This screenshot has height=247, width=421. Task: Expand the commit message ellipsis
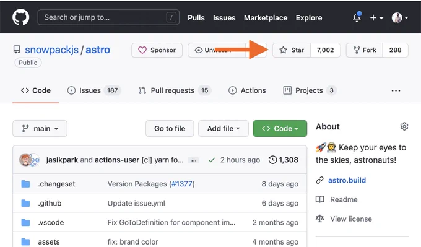(194, 160)
